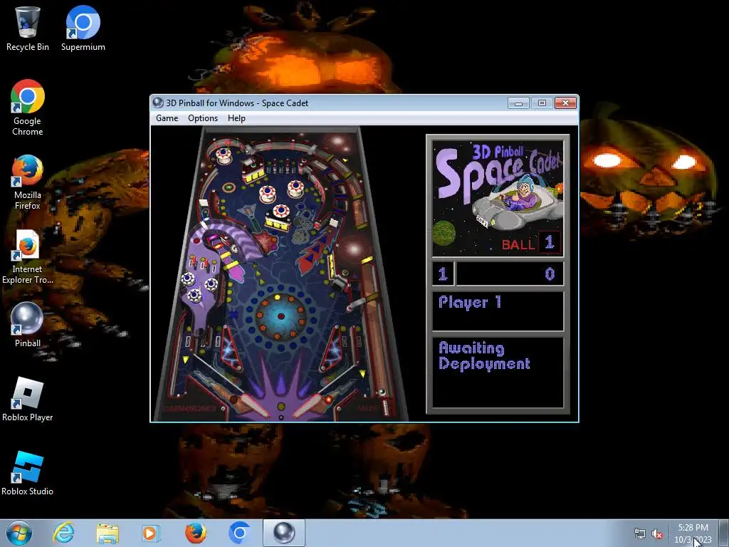This screenshot has width=729, height=547.
Task: Click the muted volume tray icon
Action: (657, 534)
